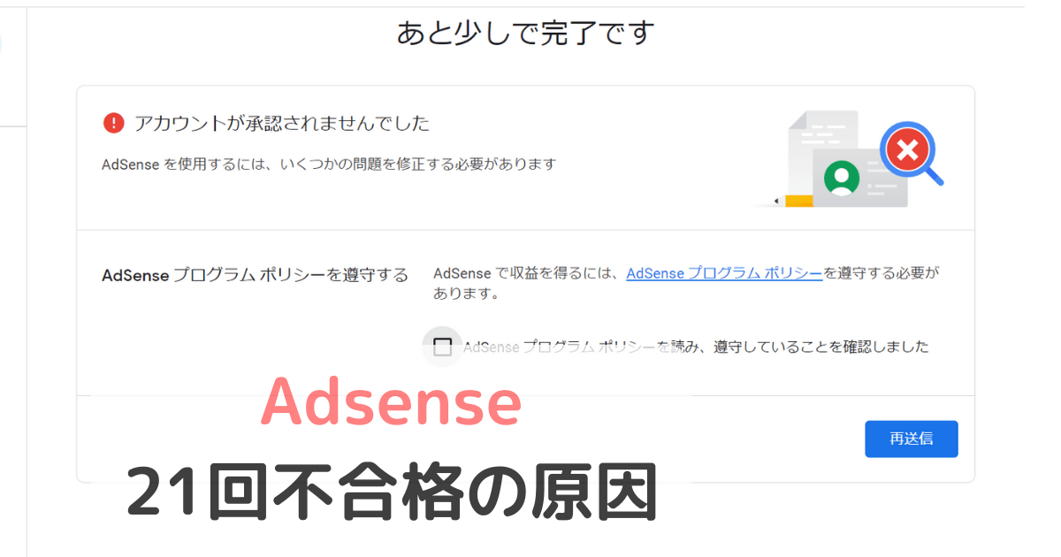Click the AdSense プログラム ポリシーを遵守する section label
This screenshot has height=557, width=1061.
(x=256, y=275)
